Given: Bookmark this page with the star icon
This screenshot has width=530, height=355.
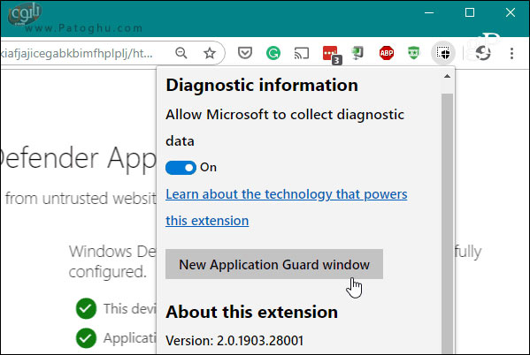Looking at the screenshot, I should tap(210, 53).
